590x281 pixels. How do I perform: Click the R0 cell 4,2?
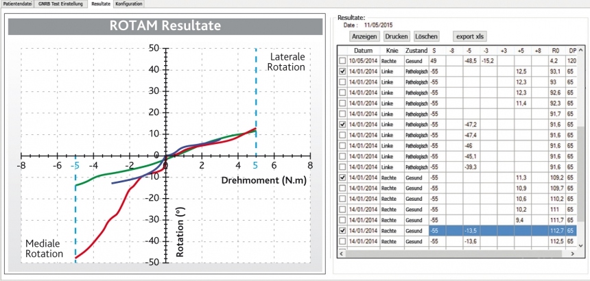[556, 61]
